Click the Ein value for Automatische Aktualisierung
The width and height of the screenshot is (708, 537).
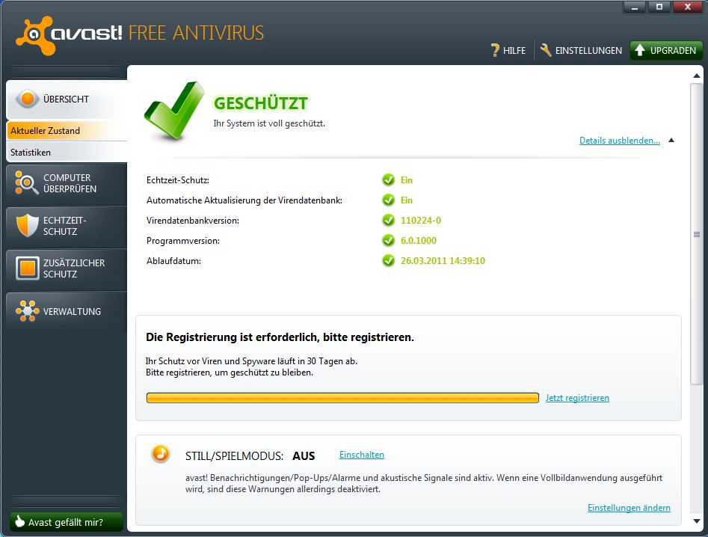coord(407,200)
